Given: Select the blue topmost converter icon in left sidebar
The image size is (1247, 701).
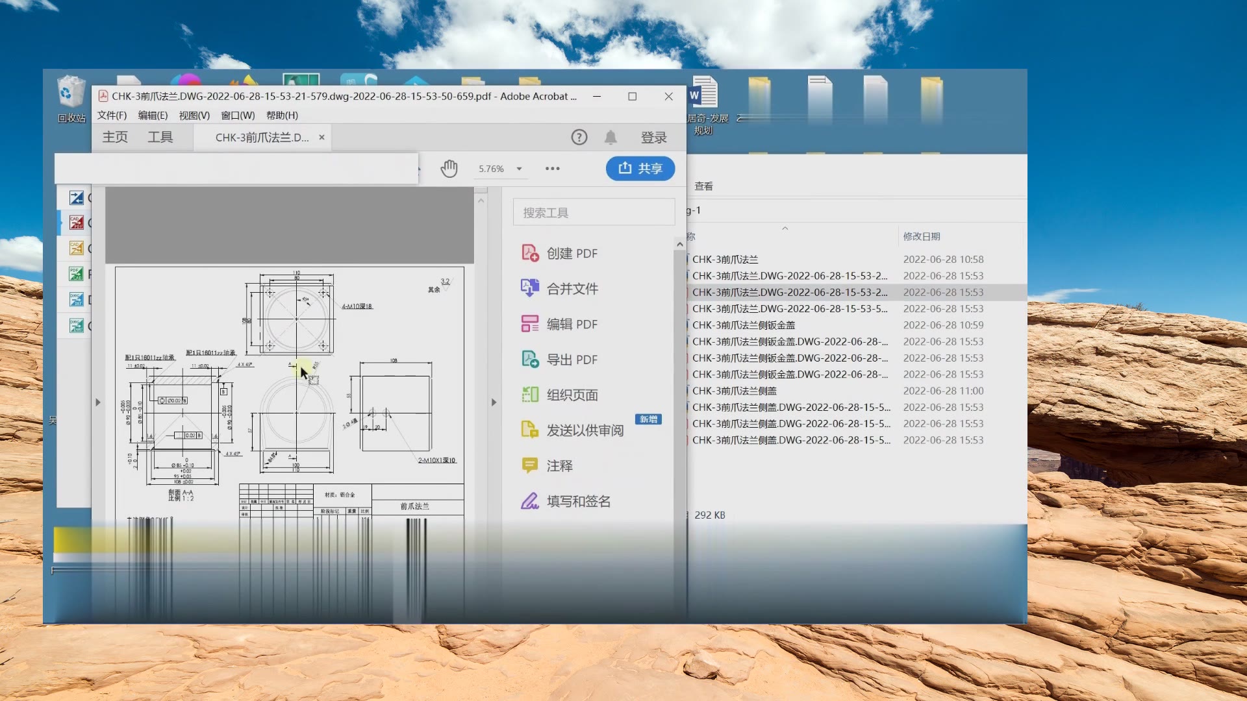Looking at the screenshot, I should (77, 197).
